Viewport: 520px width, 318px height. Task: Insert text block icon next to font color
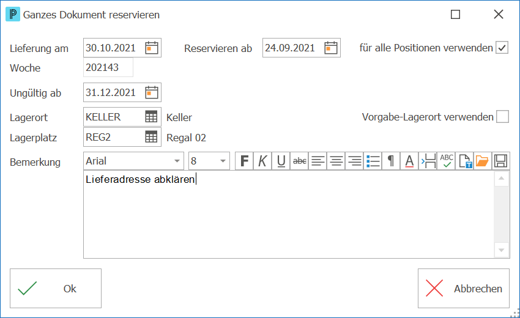click(428, 161)
